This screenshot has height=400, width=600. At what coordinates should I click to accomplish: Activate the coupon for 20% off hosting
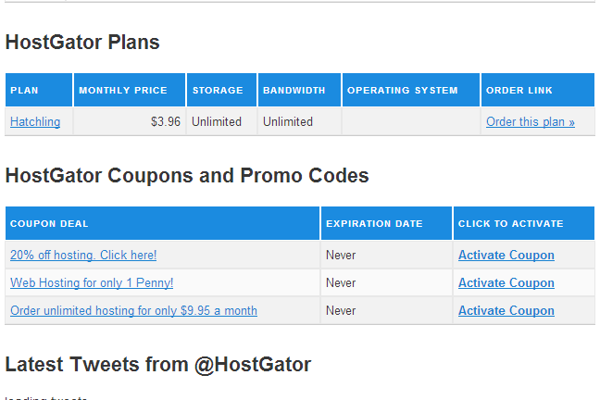click(x=506, y=255)
